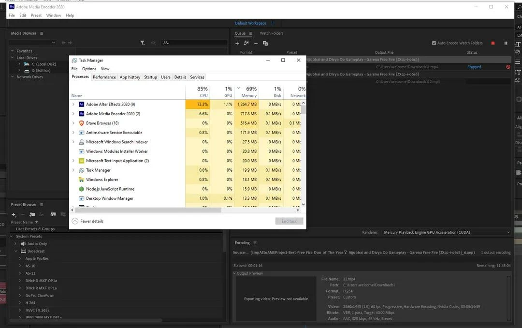Click the Duplicate icon in Queue toolbar

[265, 43]
